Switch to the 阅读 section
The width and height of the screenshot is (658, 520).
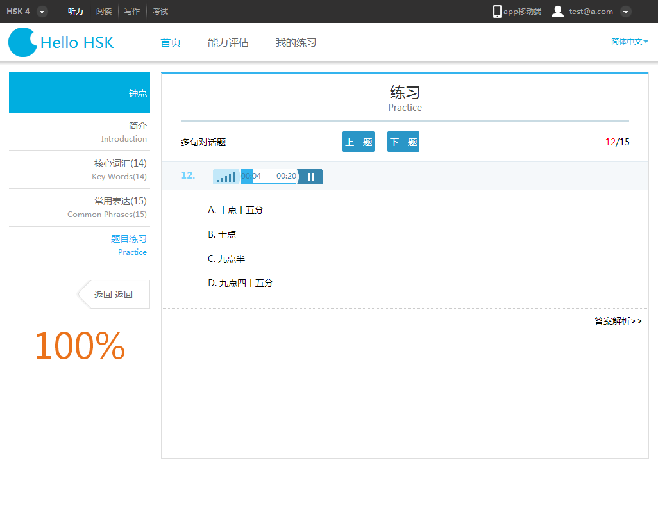(104, 11)
